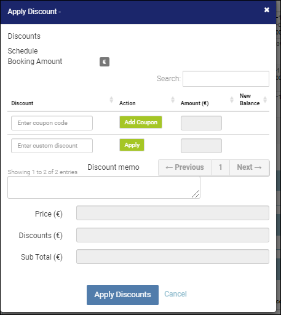The width and height of the screenshot is (281, 315).
Task: Sort by Action column arrows
Action: point(173,100)
